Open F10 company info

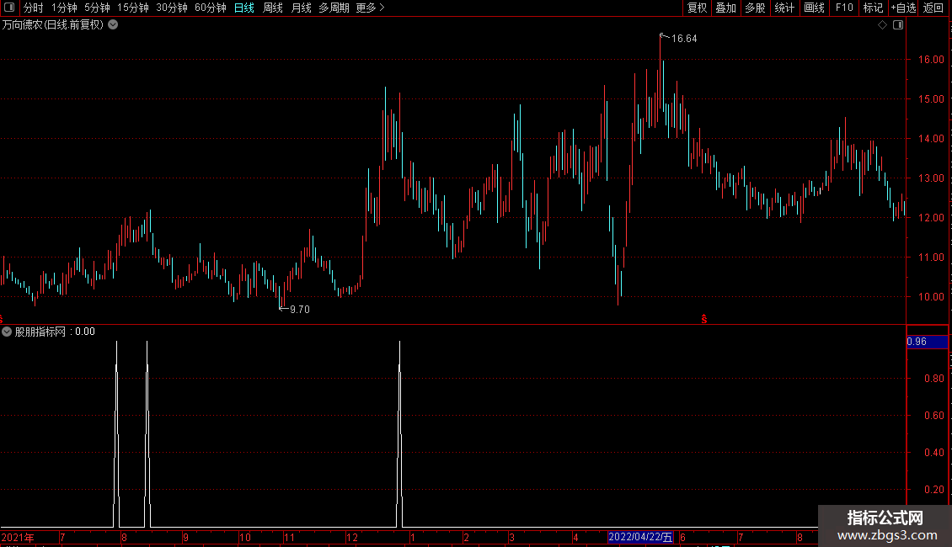[x=844, y=8]
